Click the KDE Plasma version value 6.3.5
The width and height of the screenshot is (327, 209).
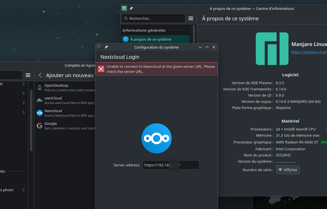(x=280, y=83)
